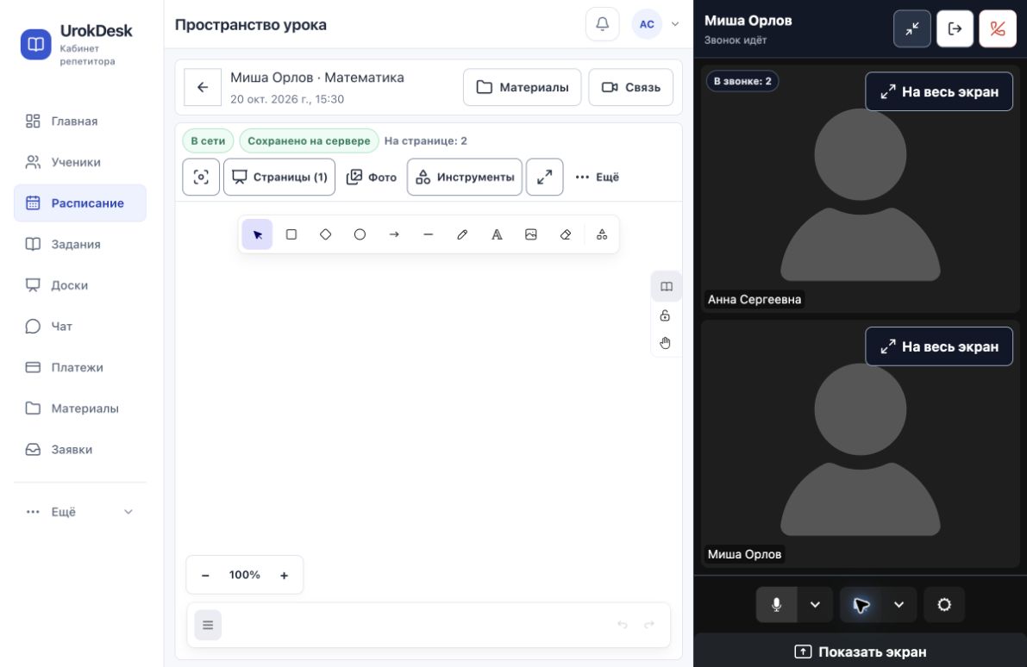Select the arrow selection tool
This screenshot has height=667, width=1027.
coord(258,234)
